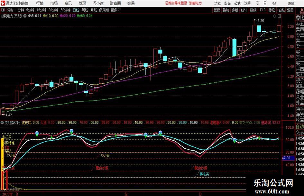Expand the 更多 periods chevron
The height and width of the screenshot is (196, 304).
[115, 10]
